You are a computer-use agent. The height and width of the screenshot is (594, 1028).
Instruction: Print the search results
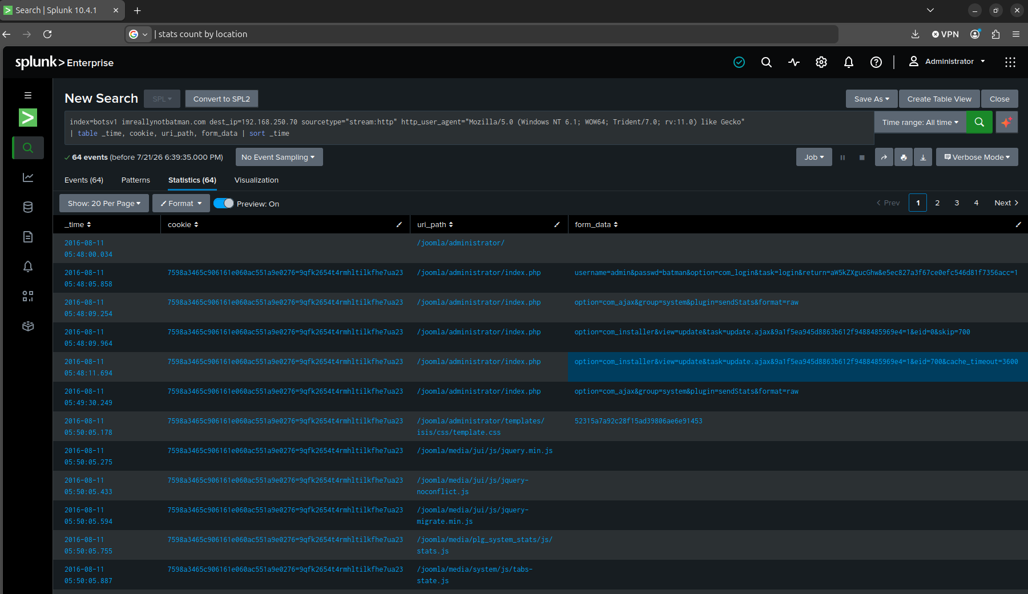(x=904, y=157)
